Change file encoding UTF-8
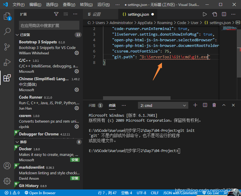The height and width of the screenshot is (196, 241). pos(141,193)
